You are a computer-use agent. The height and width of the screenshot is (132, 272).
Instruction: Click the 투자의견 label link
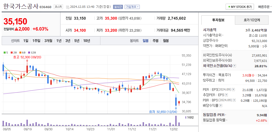pyautogui.click(x=209, y=75)
